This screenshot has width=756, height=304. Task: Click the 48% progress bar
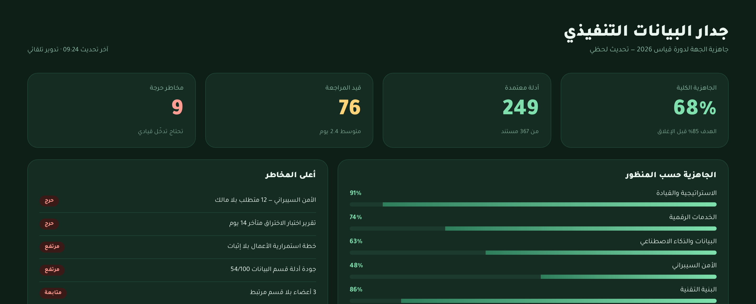[x=533, y=277]
